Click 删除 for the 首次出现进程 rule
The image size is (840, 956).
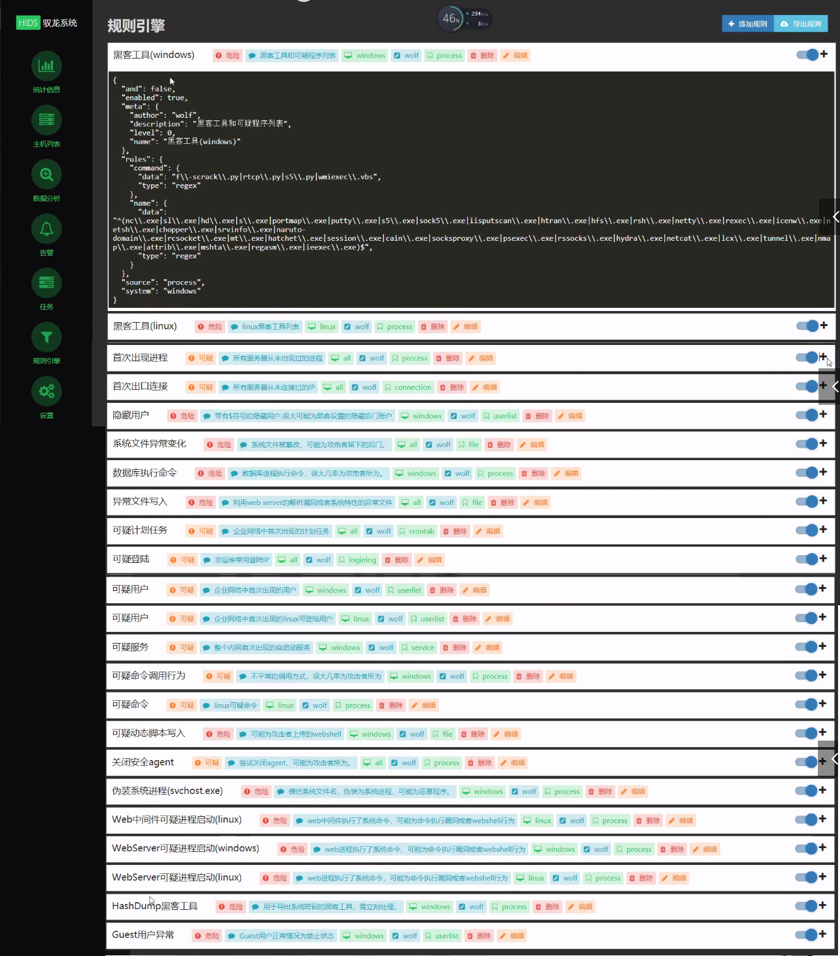pyautogui.click(x=448, y=358)
